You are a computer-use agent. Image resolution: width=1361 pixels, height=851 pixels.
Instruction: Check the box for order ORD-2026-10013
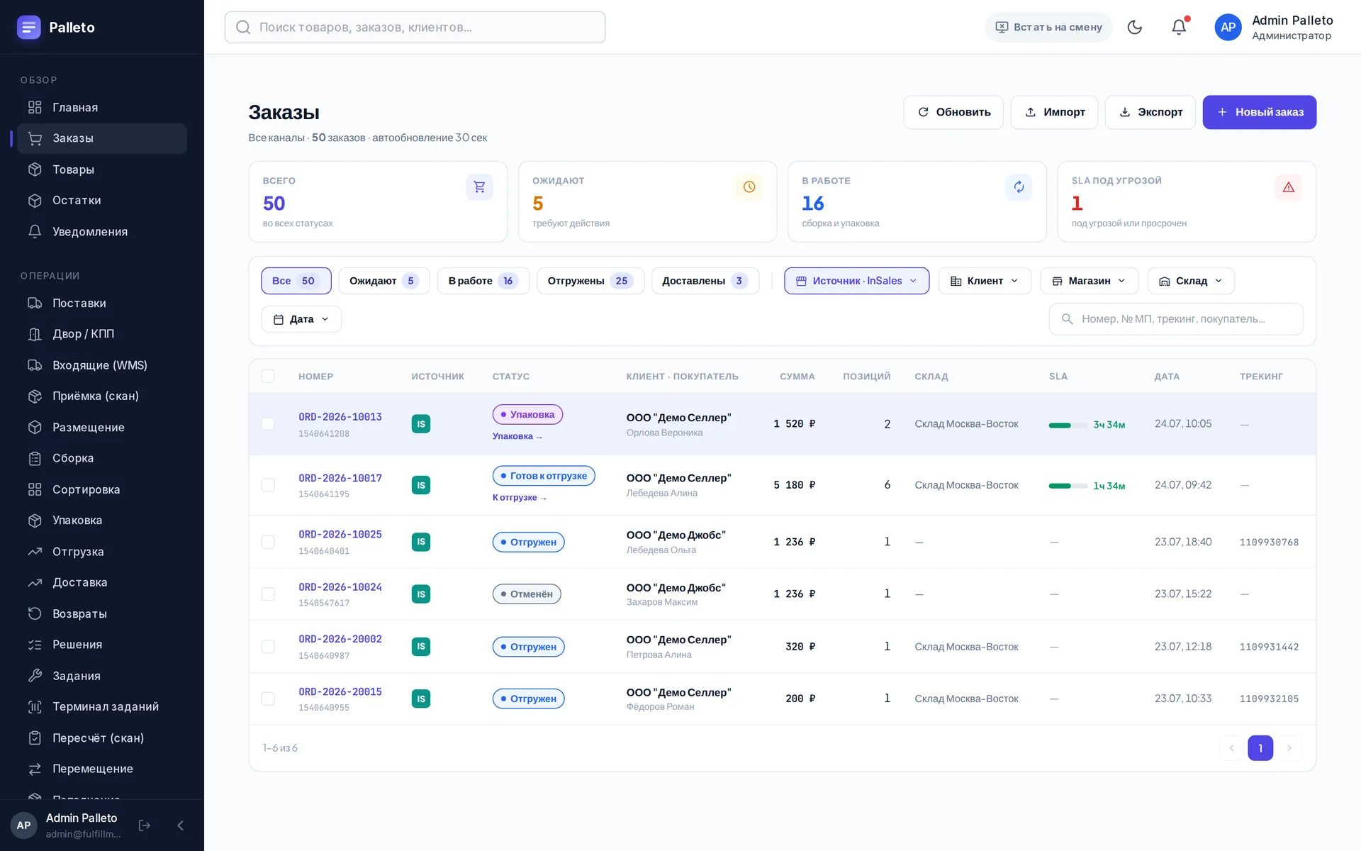point(268,423)
